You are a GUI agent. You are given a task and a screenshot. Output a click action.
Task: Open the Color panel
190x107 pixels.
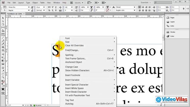point(170,36)
